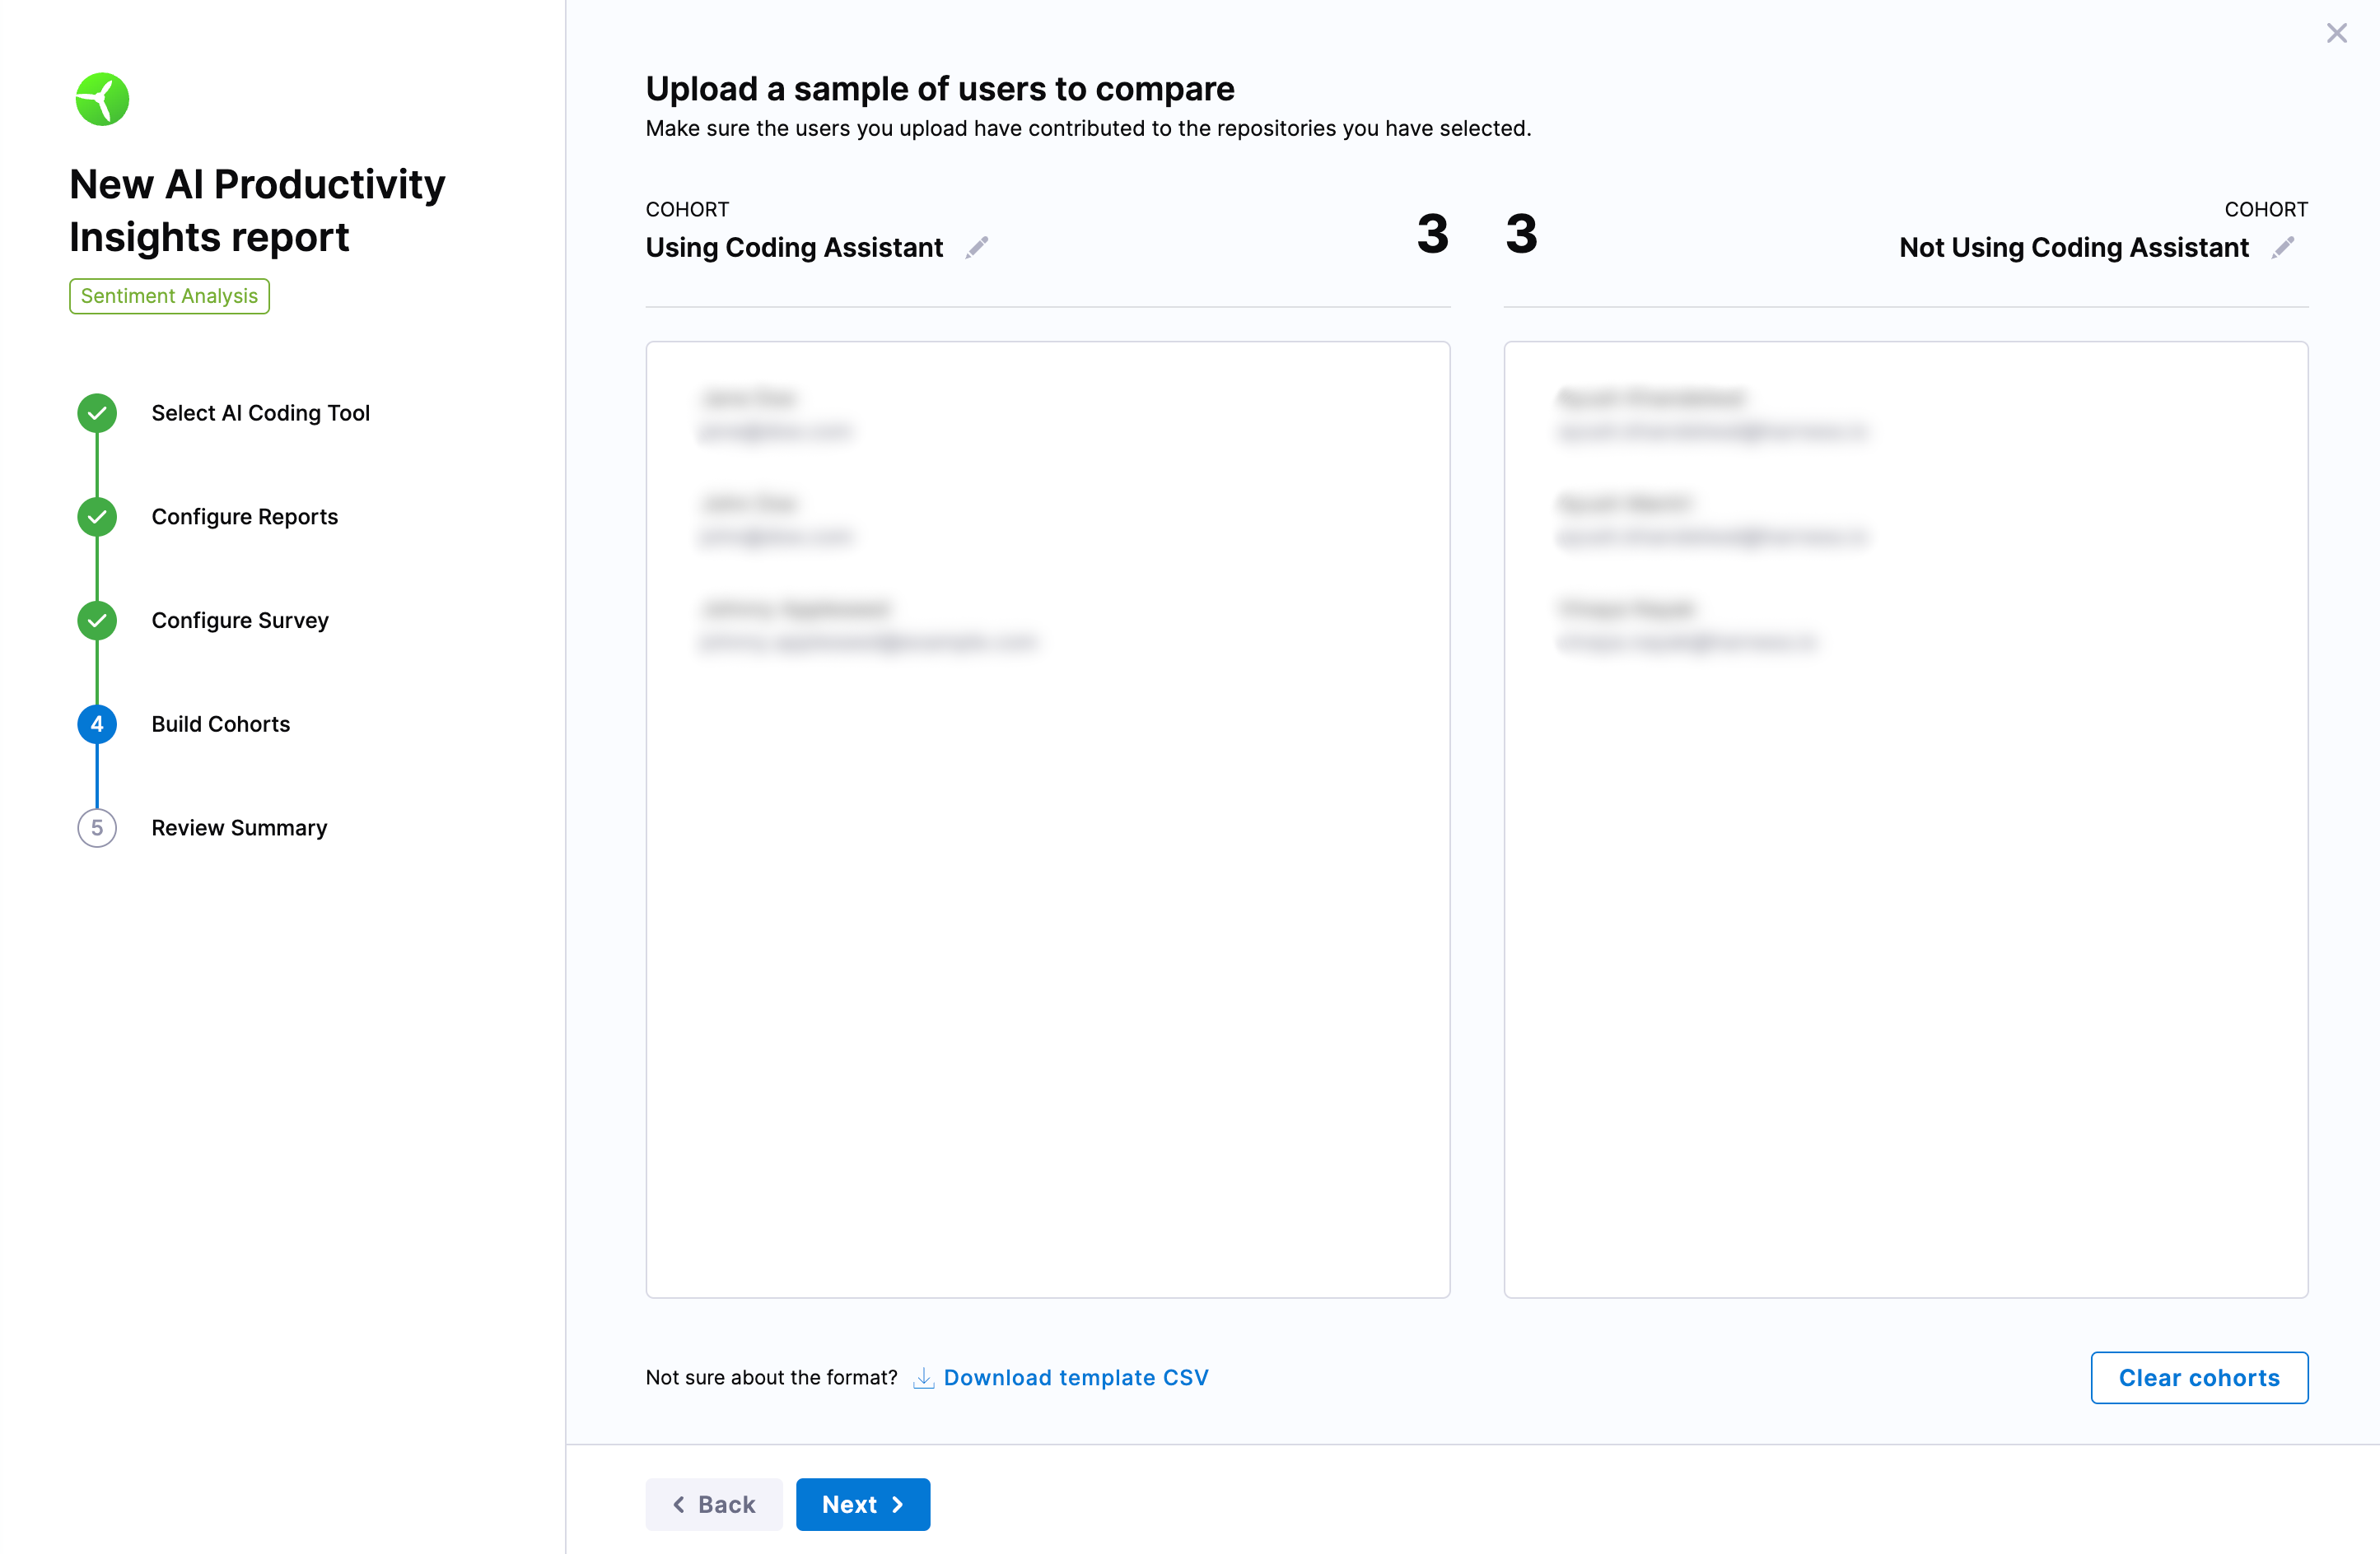Close the report wizard with the X
The image size is (2380, 1554).
click(2336, 33)
